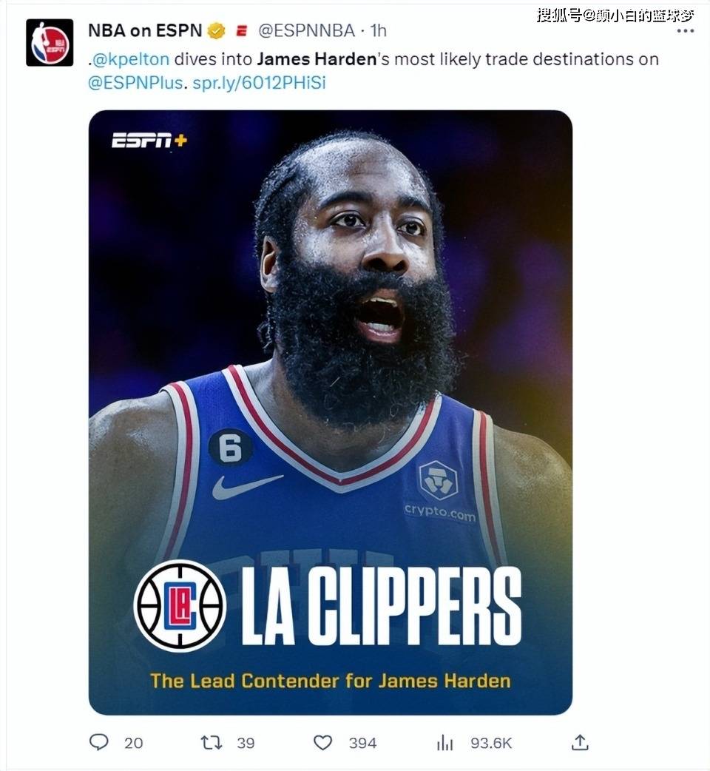Click the NBA on ESPN account name
Image resolution: width=710 pixels, height=771 pixels.
tap(145, 30)
